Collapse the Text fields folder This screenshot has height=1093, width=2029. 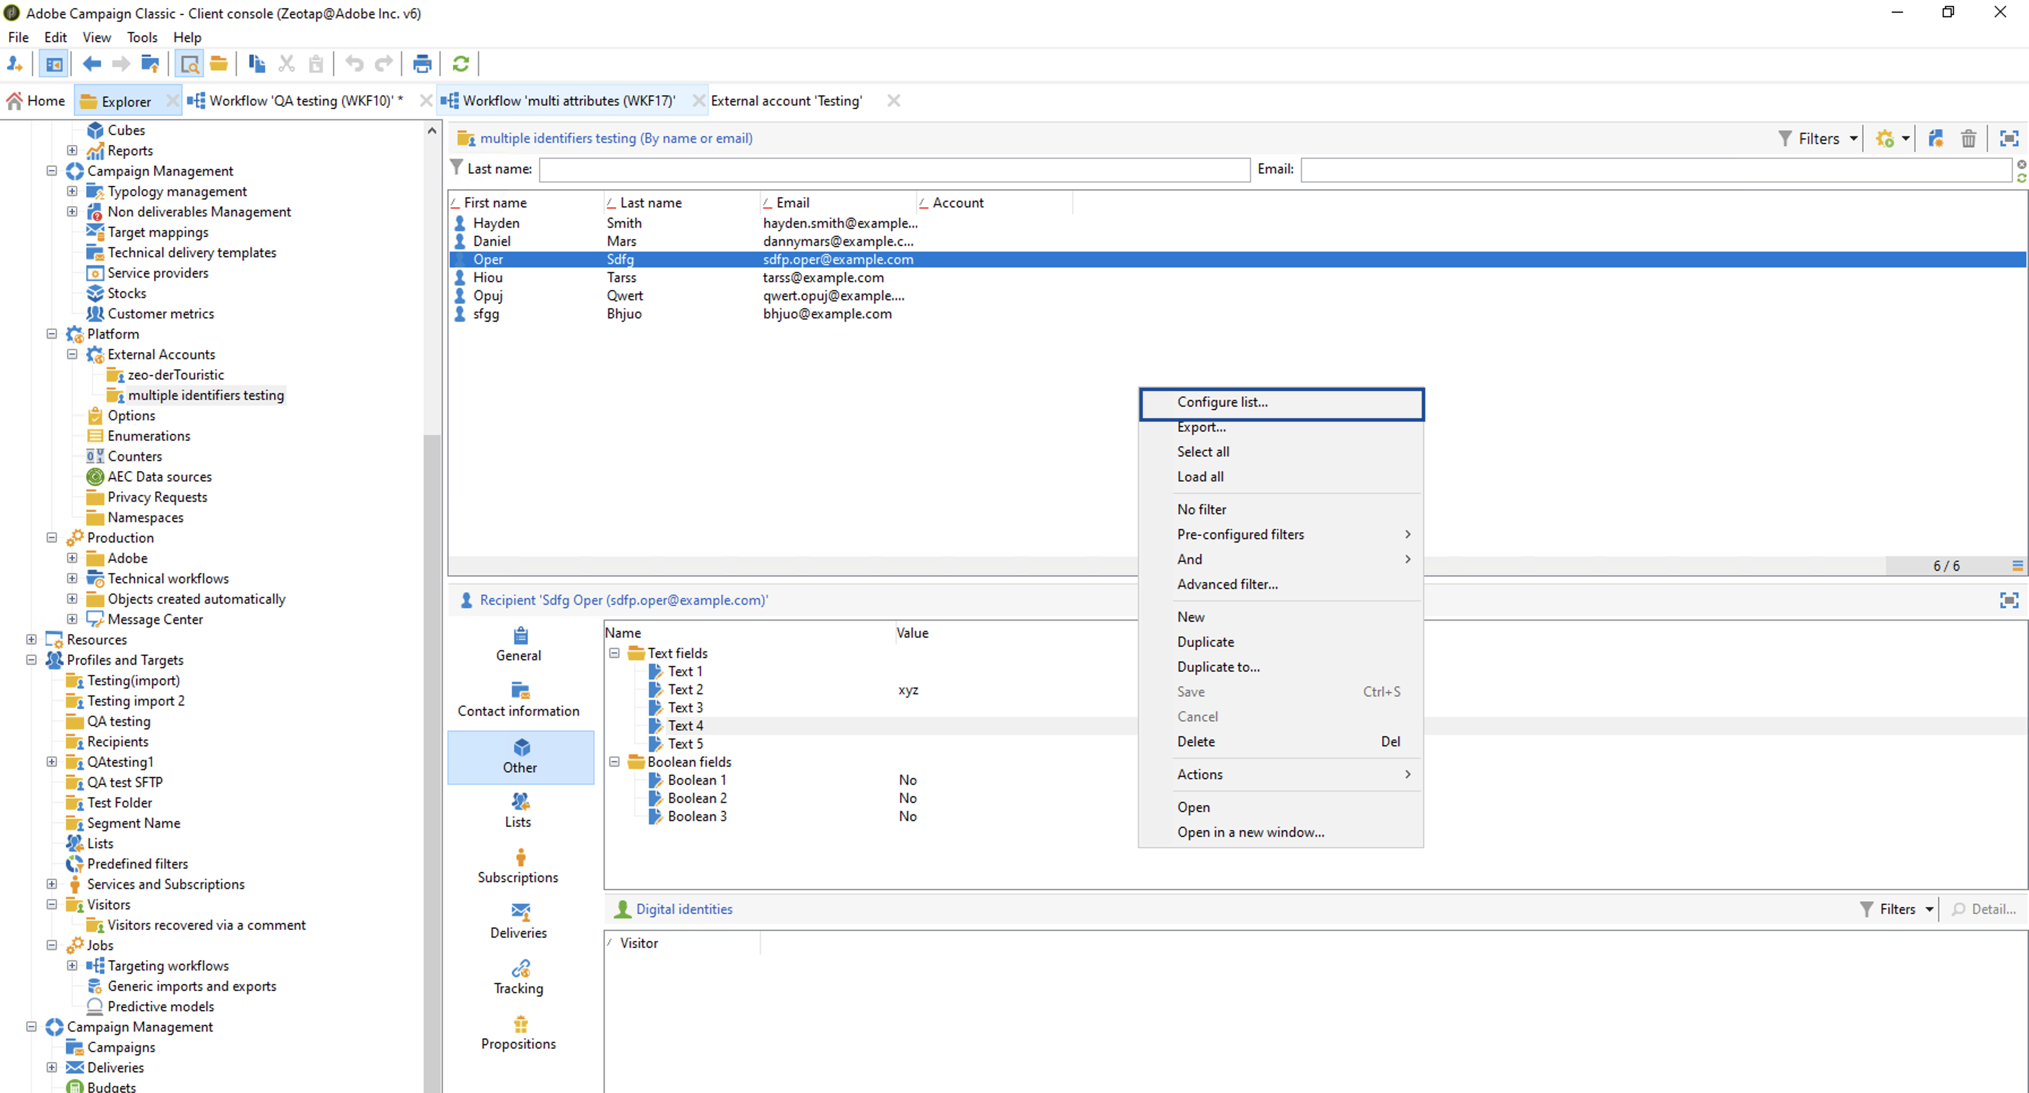pos(614,652)
